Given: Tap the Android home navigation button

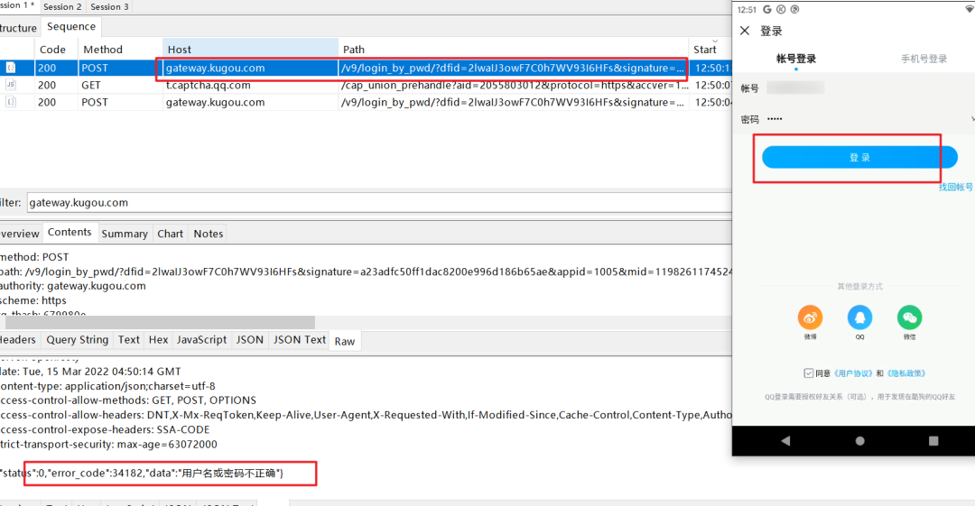Looking at the screenshot, I should coord(860,441).
